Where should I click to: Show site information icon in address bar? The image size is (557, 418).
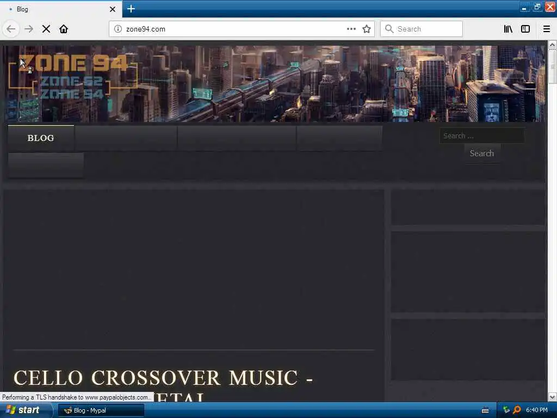(x=117, y=29)
